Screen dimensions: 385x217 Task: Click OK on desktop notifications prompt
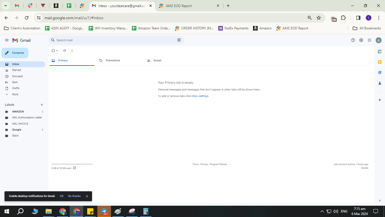point(61,196)
